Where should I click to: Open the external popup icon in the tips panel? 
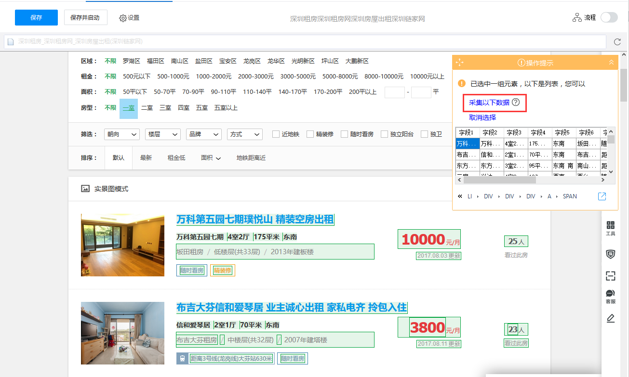point(602,196)
